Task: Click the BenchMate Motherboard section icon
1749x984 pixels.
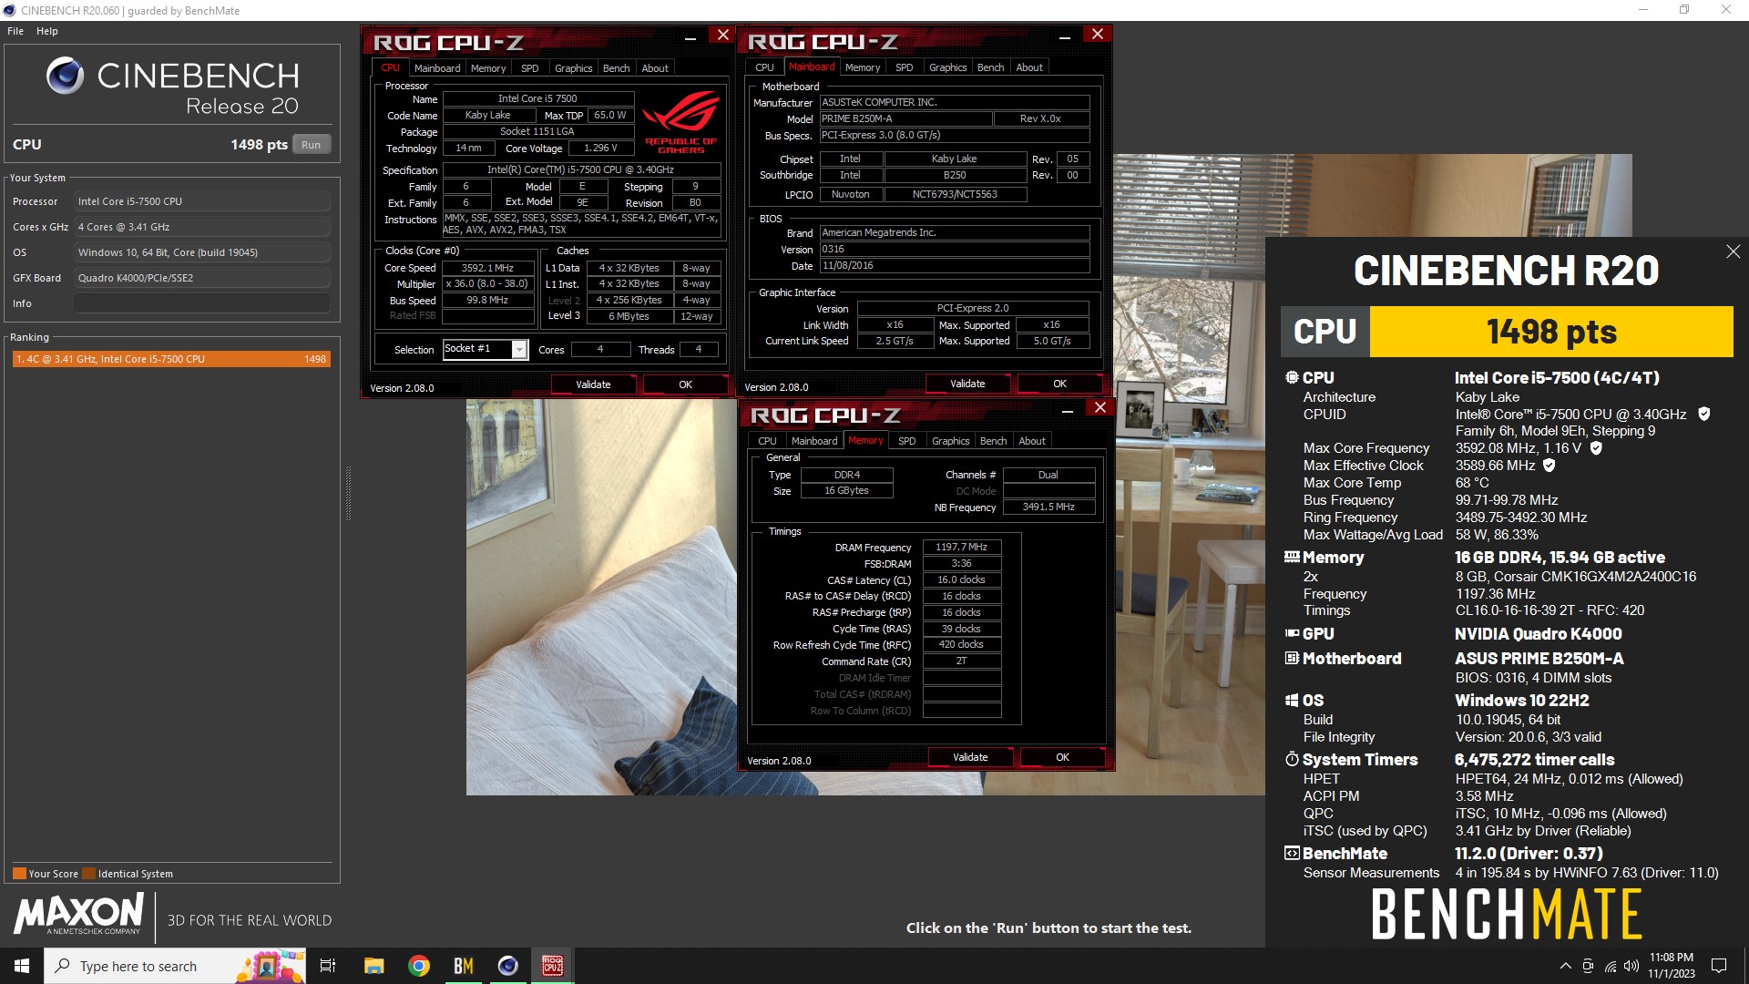Action: click(x=1292, y=658)
